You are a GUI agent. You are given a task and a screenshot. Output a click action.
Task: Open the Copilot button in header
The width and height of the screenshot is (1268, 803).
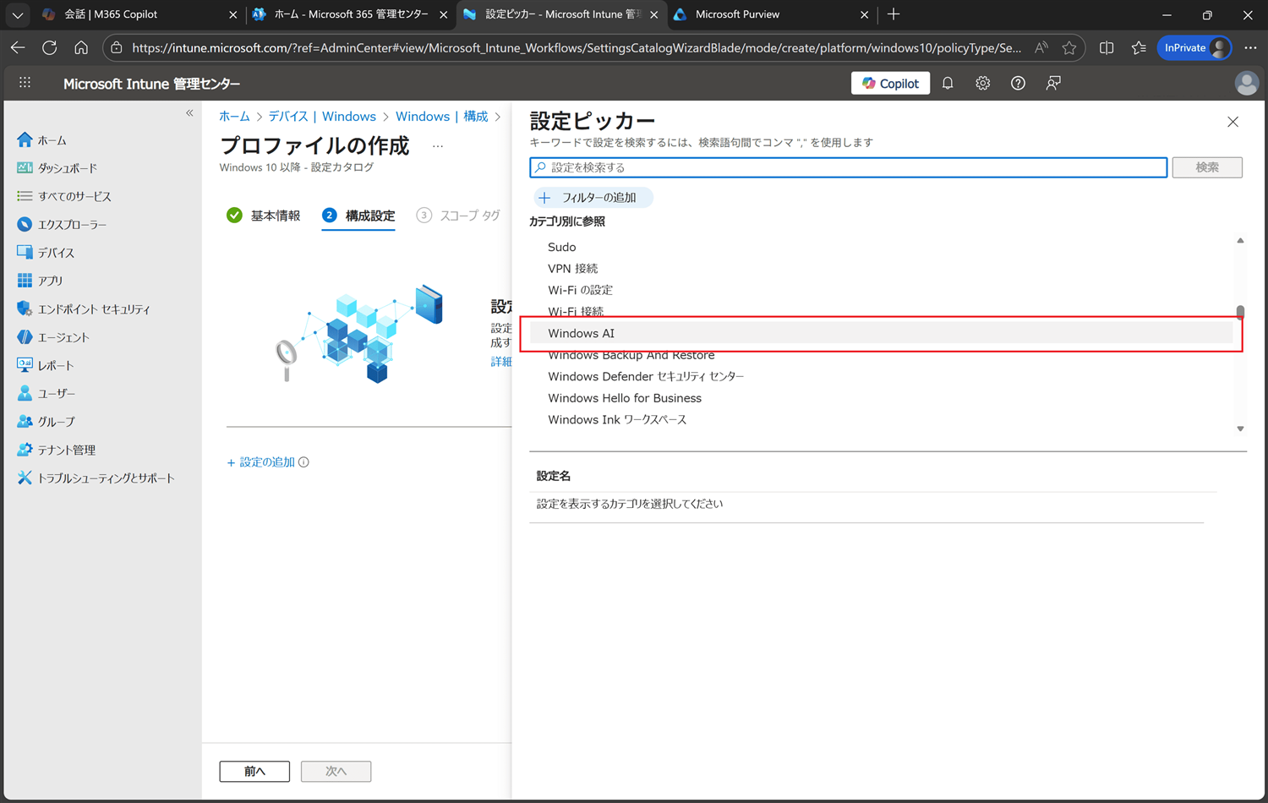click(x=890, y=83)
